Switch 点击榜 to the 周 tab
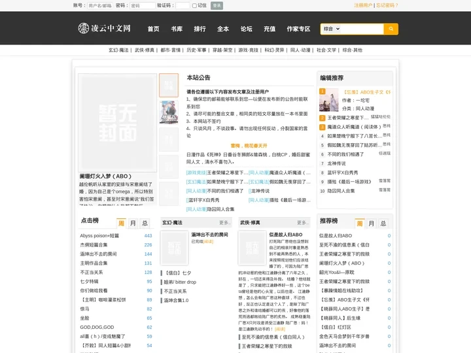The image size is (471, 353). pos(121,223)
